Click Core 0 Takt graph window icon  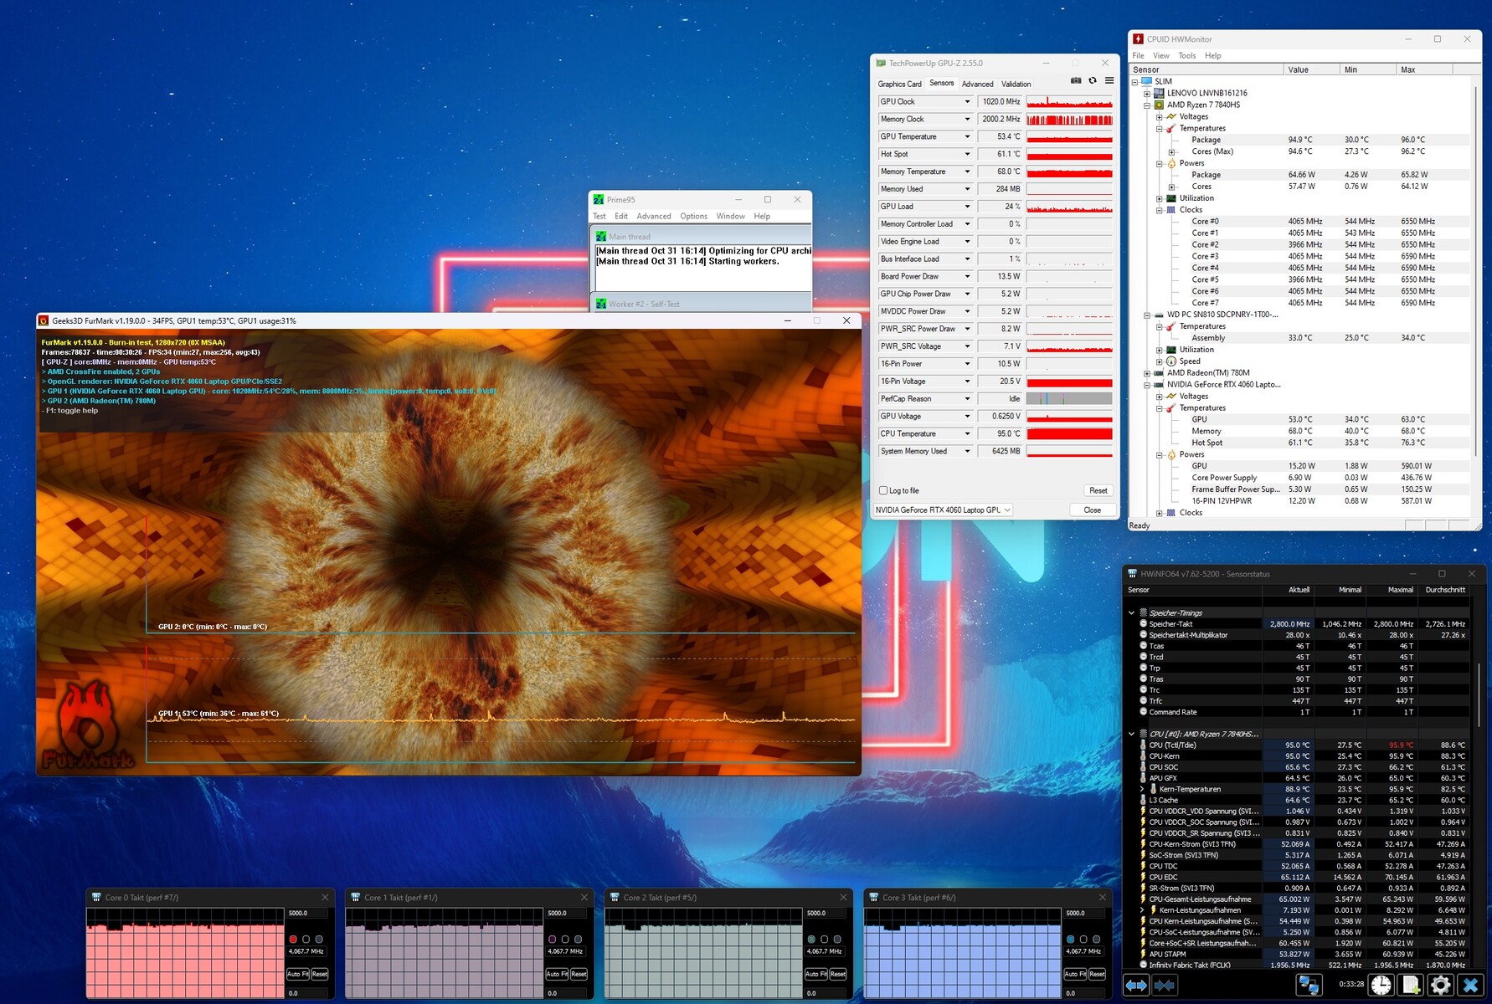pyautogui.click(x=96, y=897)
